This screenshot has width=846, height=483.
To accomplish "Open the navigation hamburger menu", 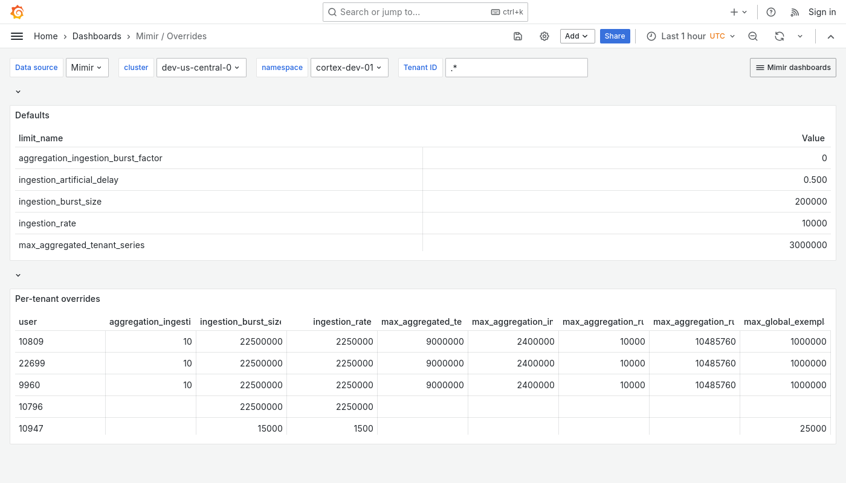I will pos(17,36).
